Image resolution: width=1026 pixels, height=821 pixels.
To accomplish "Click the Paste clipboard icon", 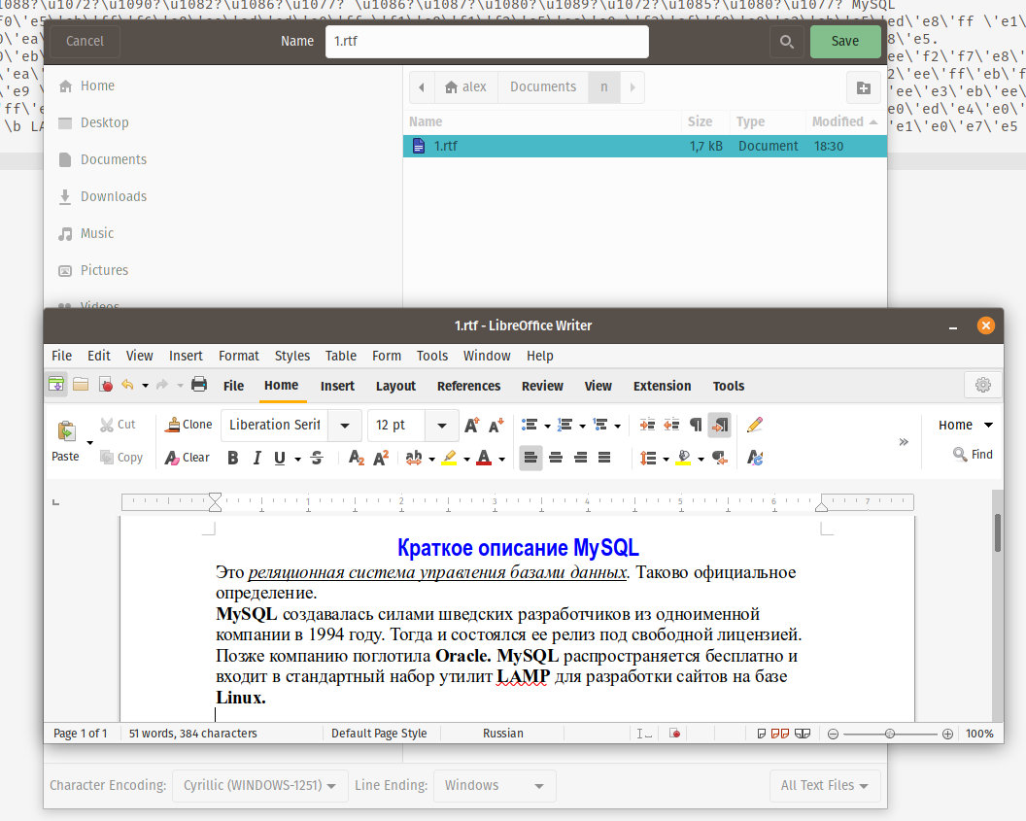I will point(66,431).
